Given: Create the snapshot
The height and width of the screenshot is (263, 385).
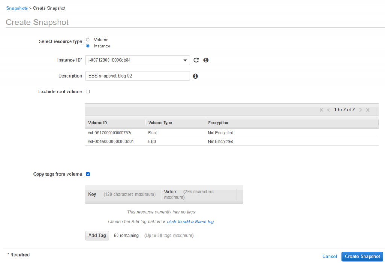Looking at the screenshot, I should [x=362, y=256].
